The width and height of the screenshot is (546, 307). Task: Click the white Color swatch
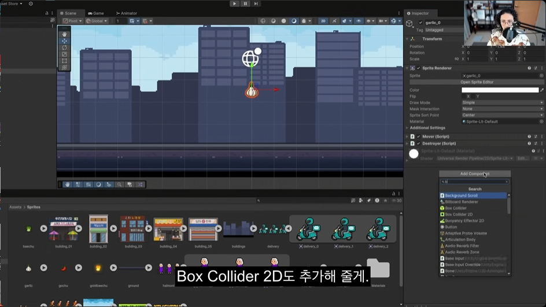click(500, 90)
